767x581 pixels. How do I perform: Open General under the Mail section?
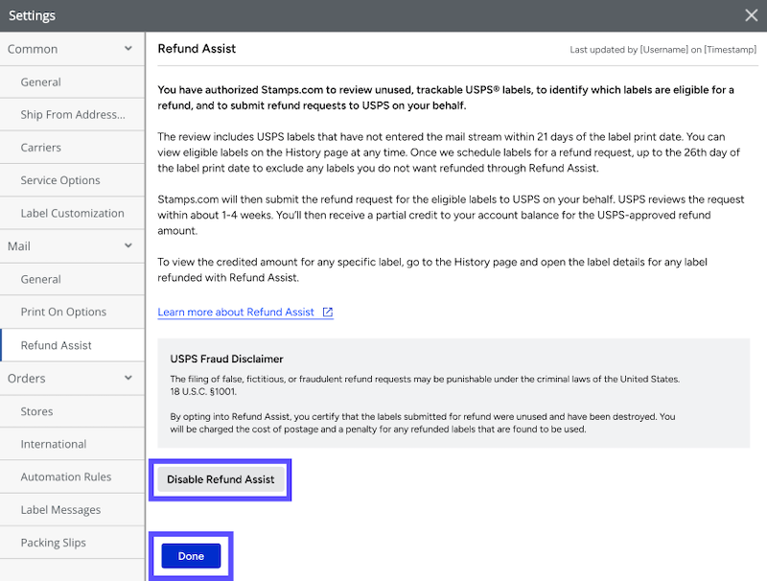point(73,279)
